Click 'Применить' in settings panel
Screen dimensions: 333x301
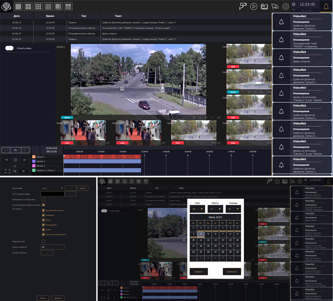58,298
